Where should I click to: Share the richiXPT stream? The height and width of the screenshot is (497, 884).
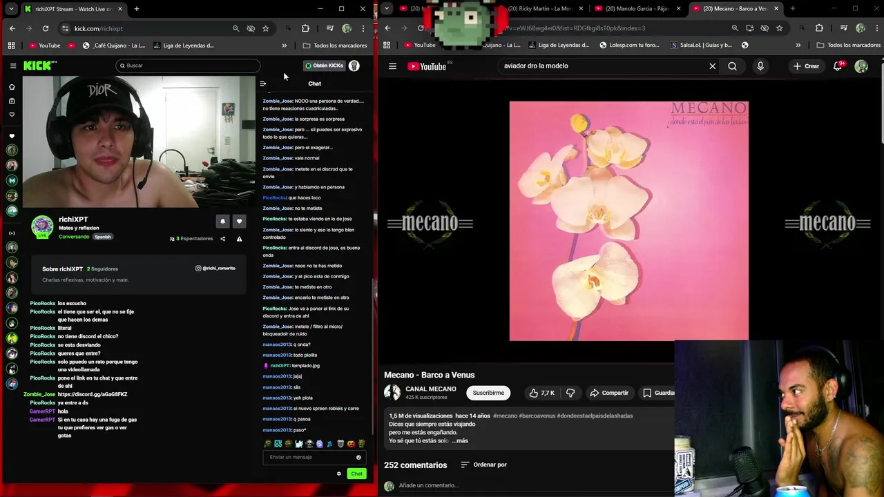click(x=222, y=239)
